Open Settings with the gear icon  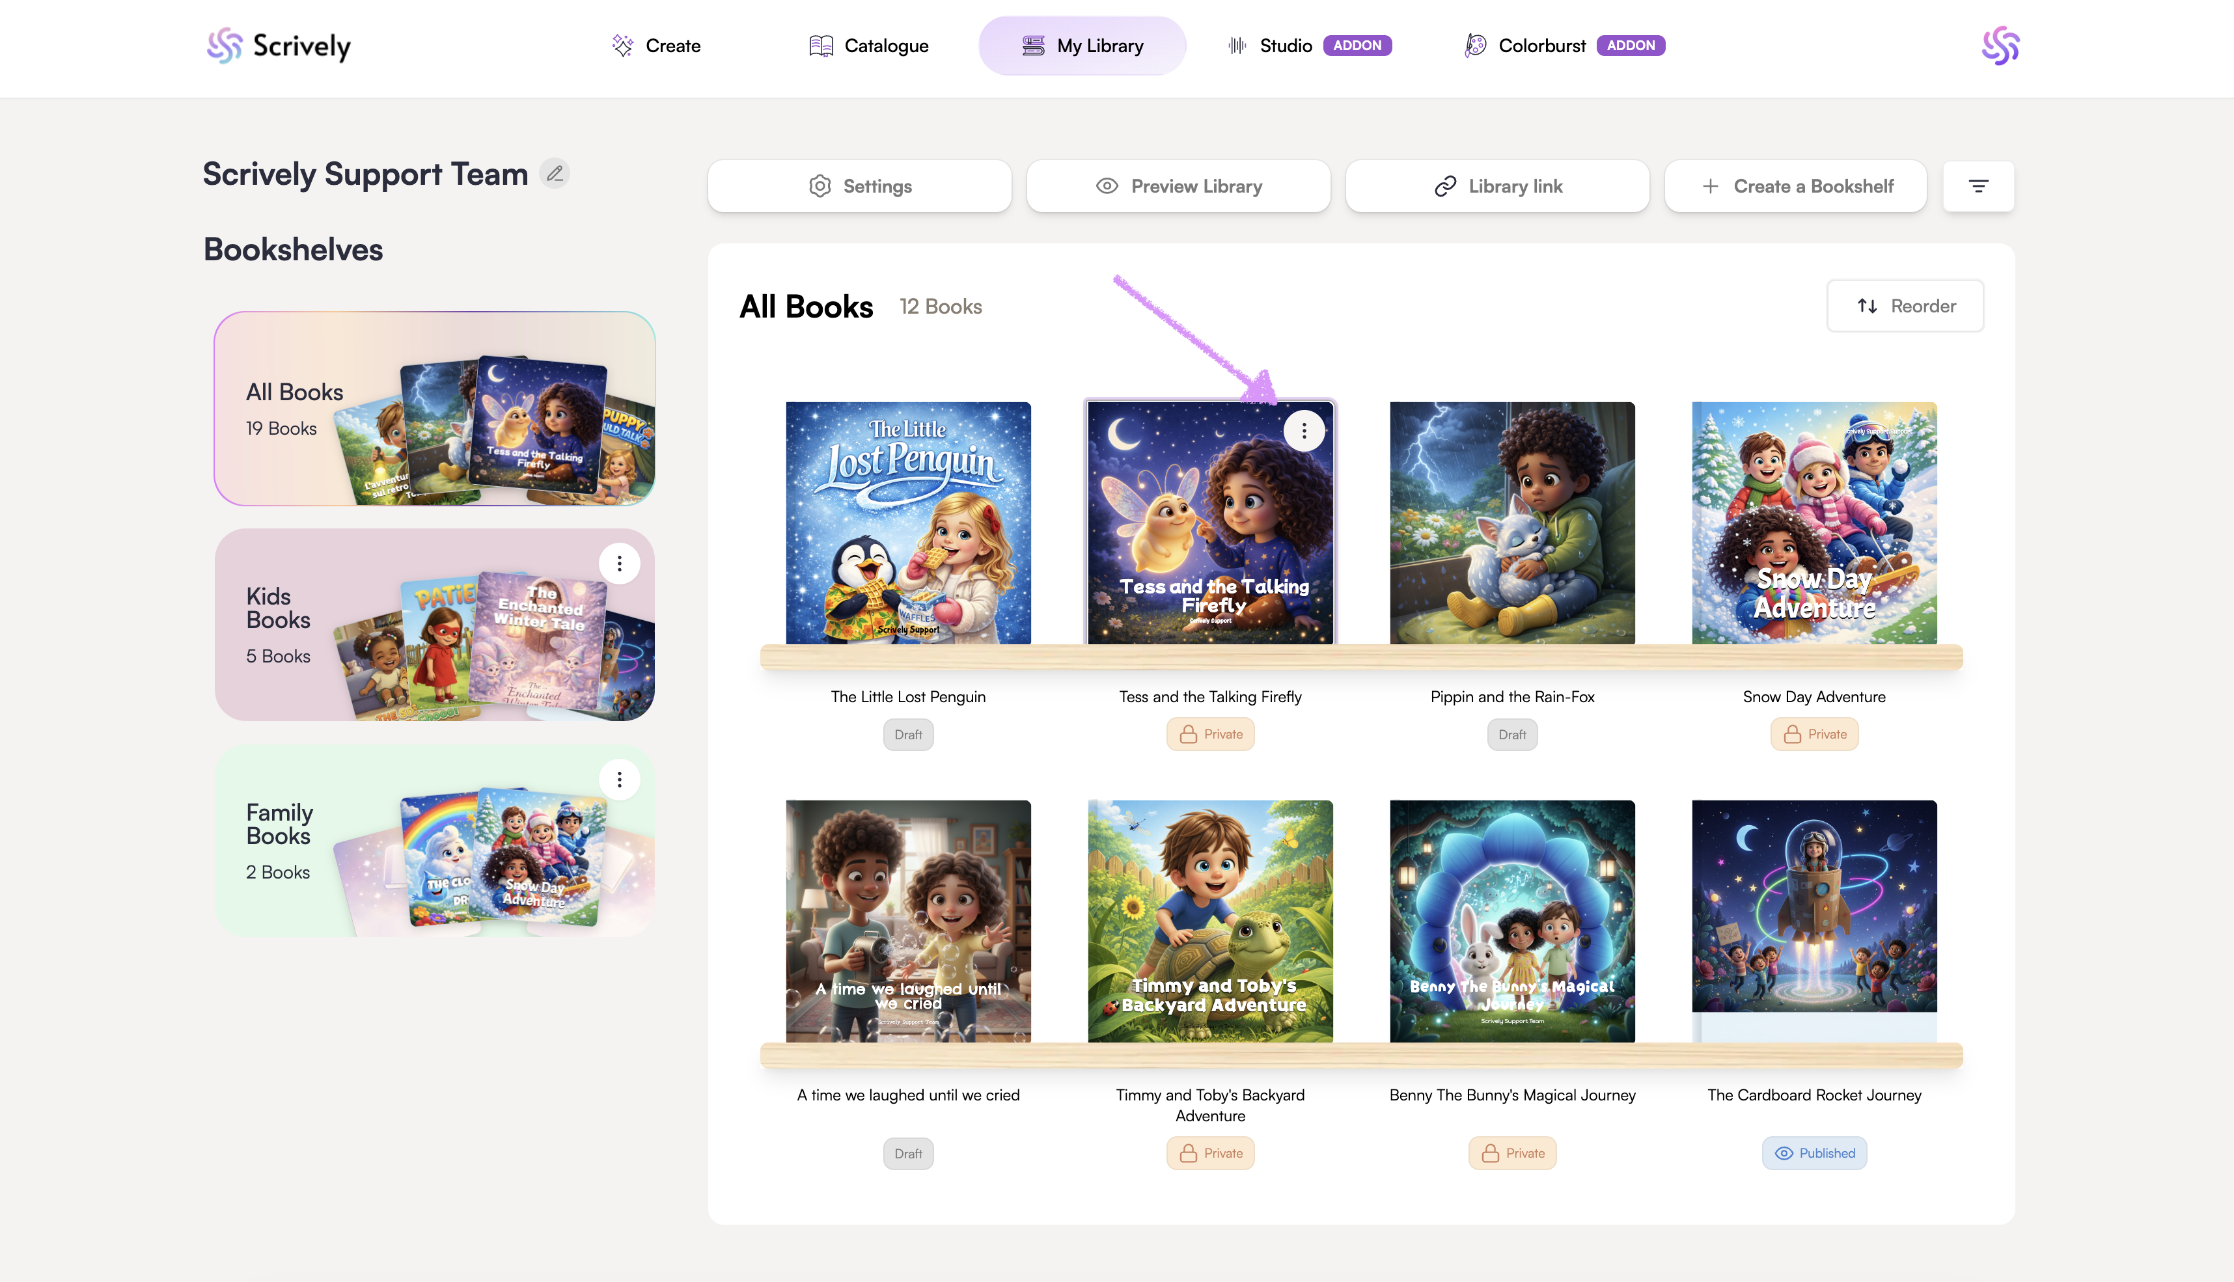pos(859,185)
